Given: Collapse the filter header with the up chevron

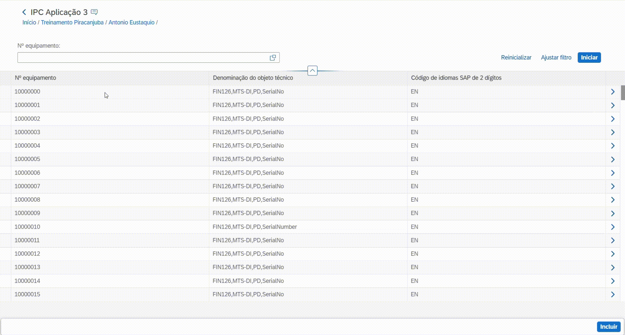Looking at the screenshot, I should tap(312, 71).
